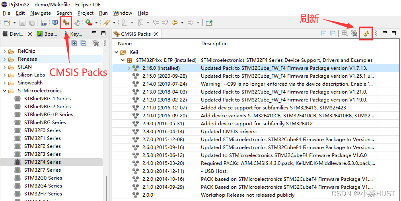Screen dimensions: 401x201
Task: Open a Terminal via the monitor icon
Action: point(55,23)
